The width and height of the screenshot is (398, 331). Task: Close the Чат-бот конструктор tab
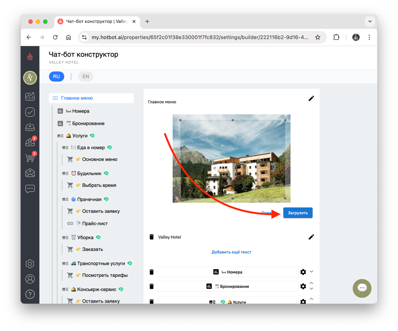click(134, 21)
